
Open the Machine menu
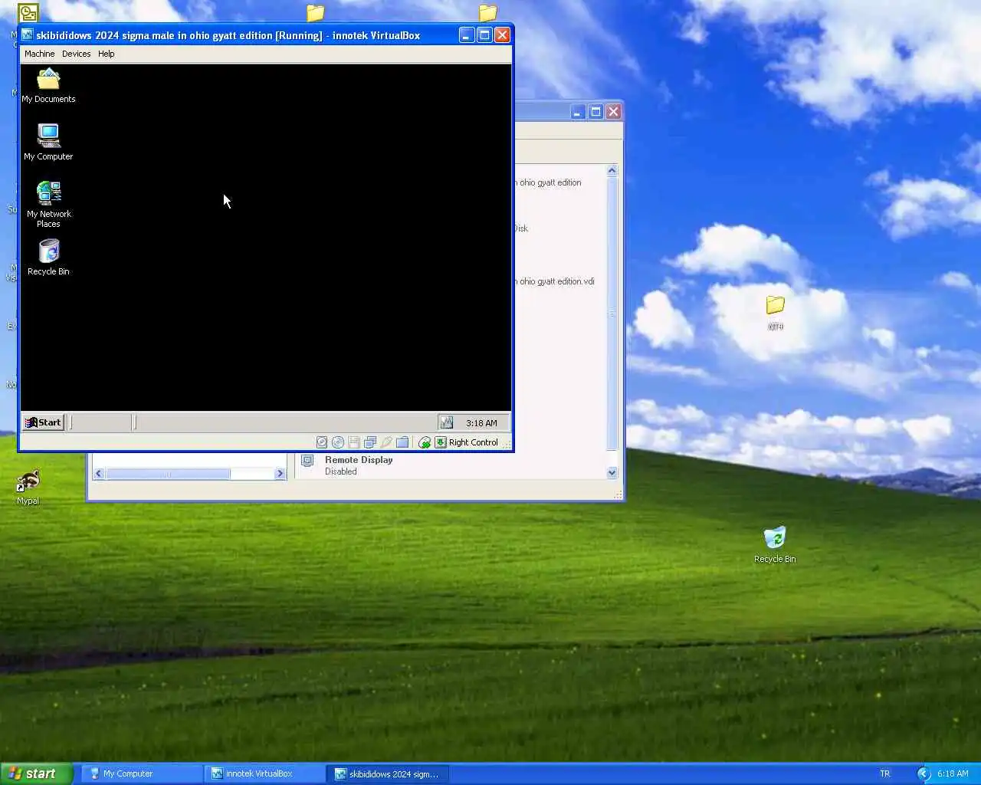(x=39, y=54)
